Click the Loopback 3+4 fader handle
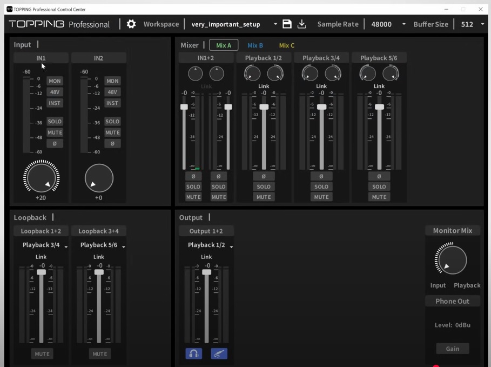Screen dimensions: 491x367 point(99,272)
